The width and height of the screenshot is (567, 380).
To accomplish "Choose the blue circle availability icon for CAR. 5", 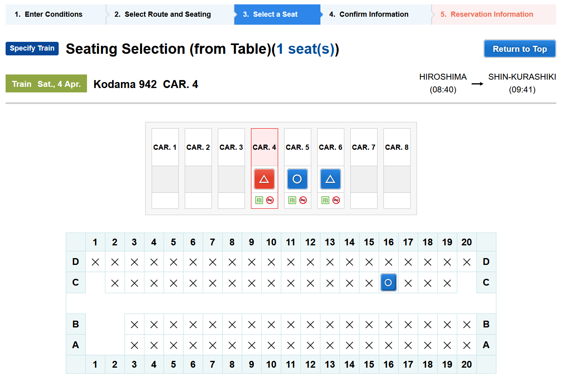I will [x=297, y=179].
